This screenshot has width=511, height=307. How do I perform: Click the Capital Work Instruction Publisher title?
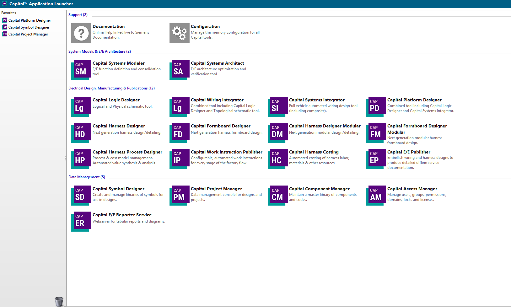[x=227, y=152]
